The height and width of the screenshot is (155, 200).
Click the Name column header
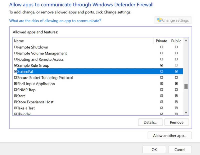19,41
